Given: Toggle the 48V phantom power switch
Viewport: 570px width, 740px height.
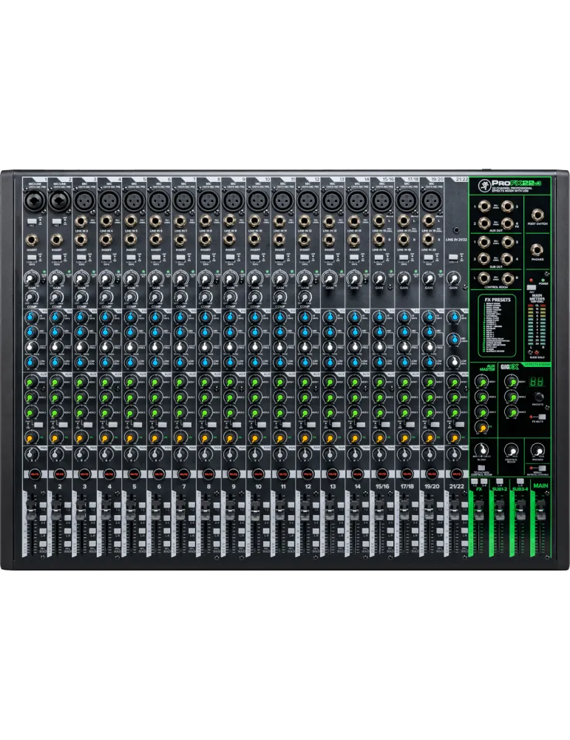Looking at the screenshot, I should point(531,287).
